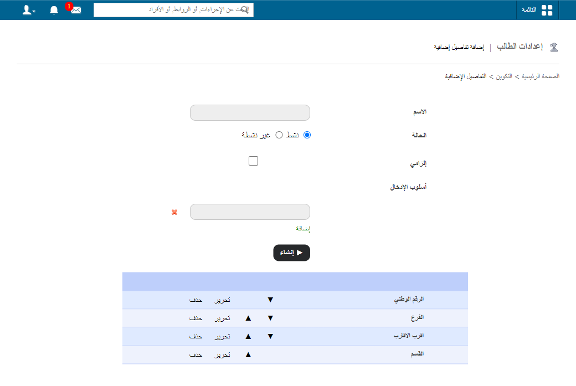576x386 pixels.
Task: Move الرقم الوطني row down
Action: coord(270,300)
